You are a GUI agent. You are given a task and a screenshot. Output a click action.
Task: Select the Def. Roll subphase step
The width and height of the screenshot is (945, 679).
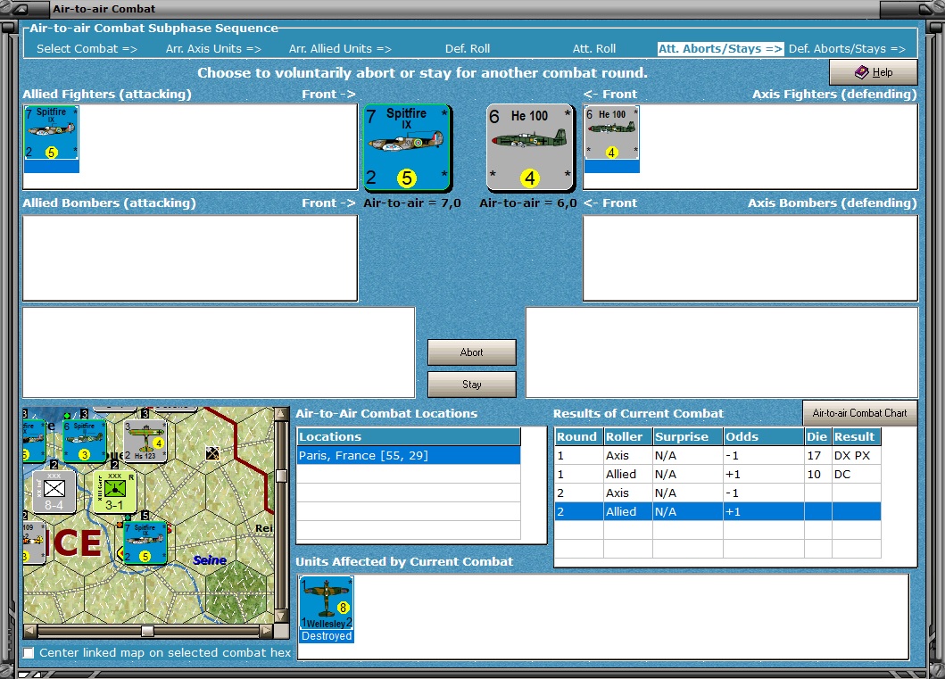(x=467, y=49)
